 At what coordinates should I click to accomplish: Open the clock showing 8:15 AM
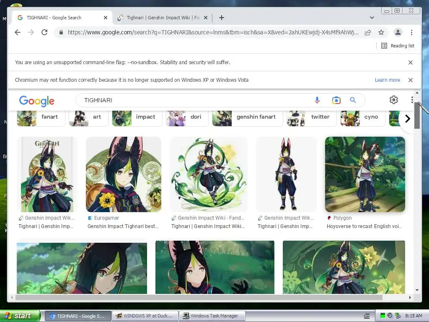point(413,316)
